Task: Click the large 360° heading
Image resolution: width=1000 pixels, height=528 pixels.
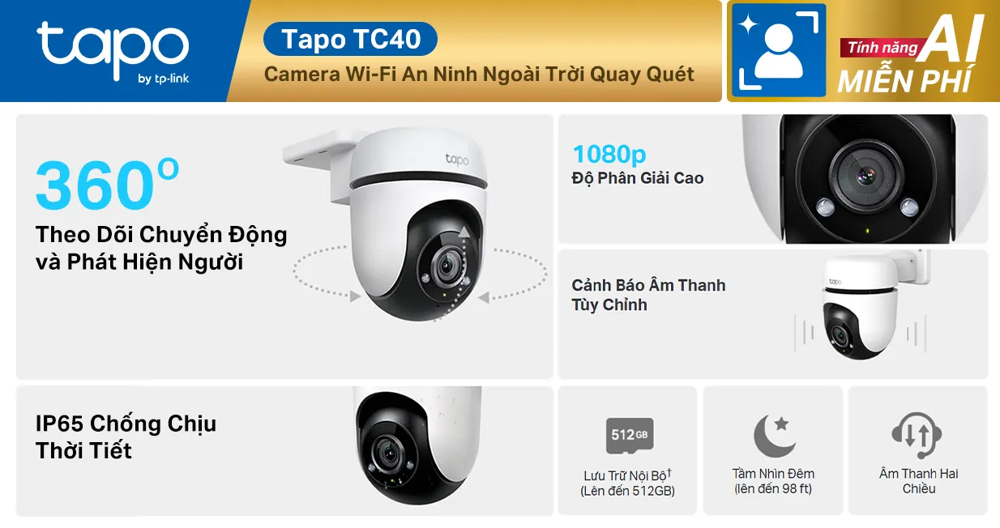Action: (107, 185)
